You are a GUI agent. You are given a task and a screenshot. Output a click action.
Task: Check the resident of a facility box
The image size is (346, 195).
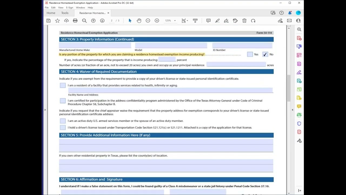(63, 85)
